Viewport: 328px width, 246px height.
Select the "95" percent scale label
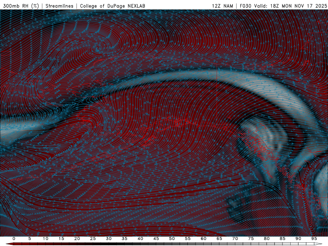tap(314, 239)
